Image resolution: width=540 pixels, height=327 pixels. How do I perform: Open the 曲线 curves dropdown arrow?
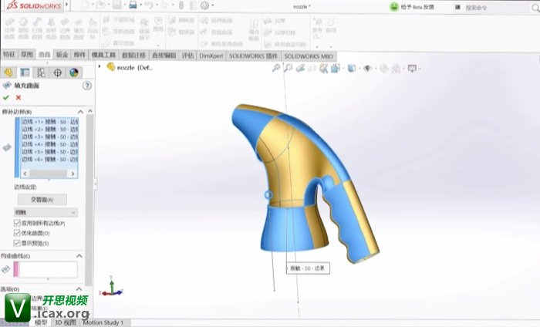tap(331, 46)
